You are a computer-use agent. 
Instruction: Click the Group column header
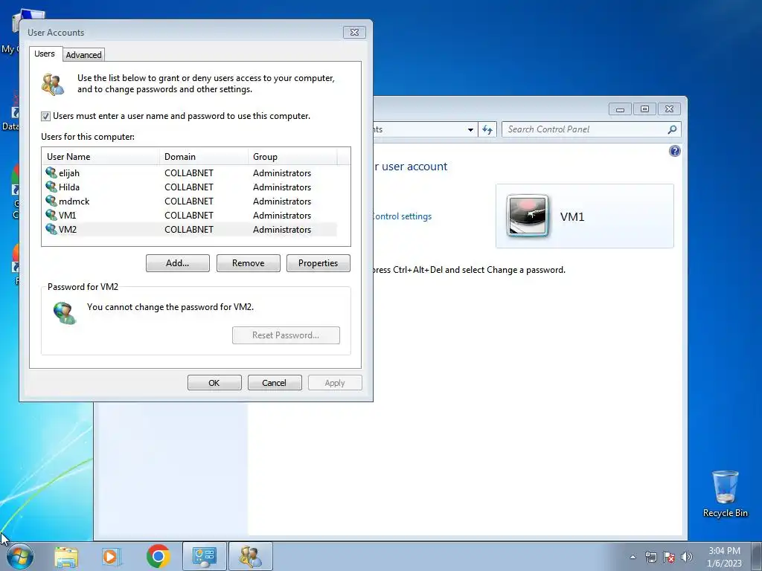[x=292, y=156]
